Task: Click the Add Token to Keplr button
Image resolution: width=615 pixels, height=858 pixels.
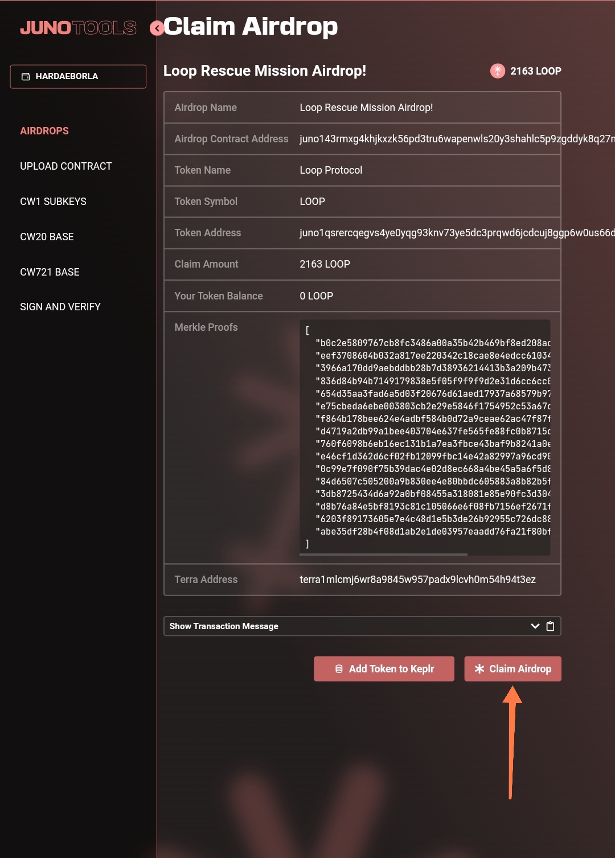Action: pyautogui.click(x=384, y=669)
